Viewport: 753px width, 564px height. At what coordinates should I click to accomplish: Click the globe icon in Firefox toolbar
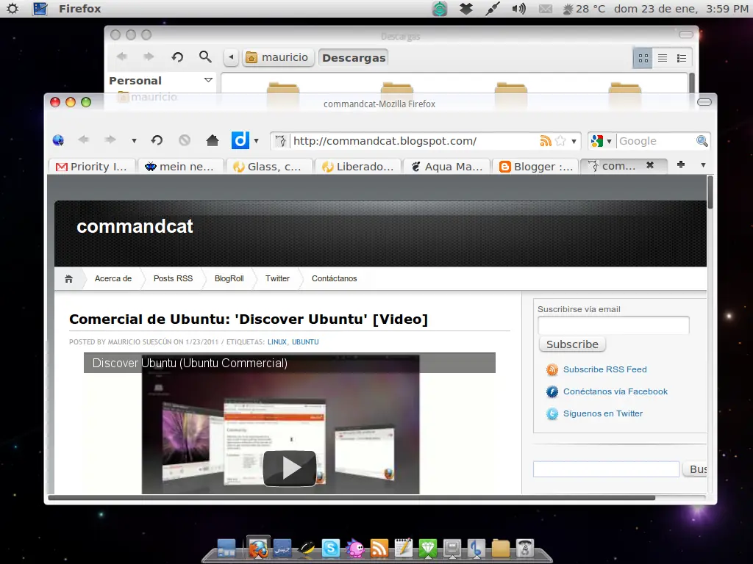tap(58, 140)
